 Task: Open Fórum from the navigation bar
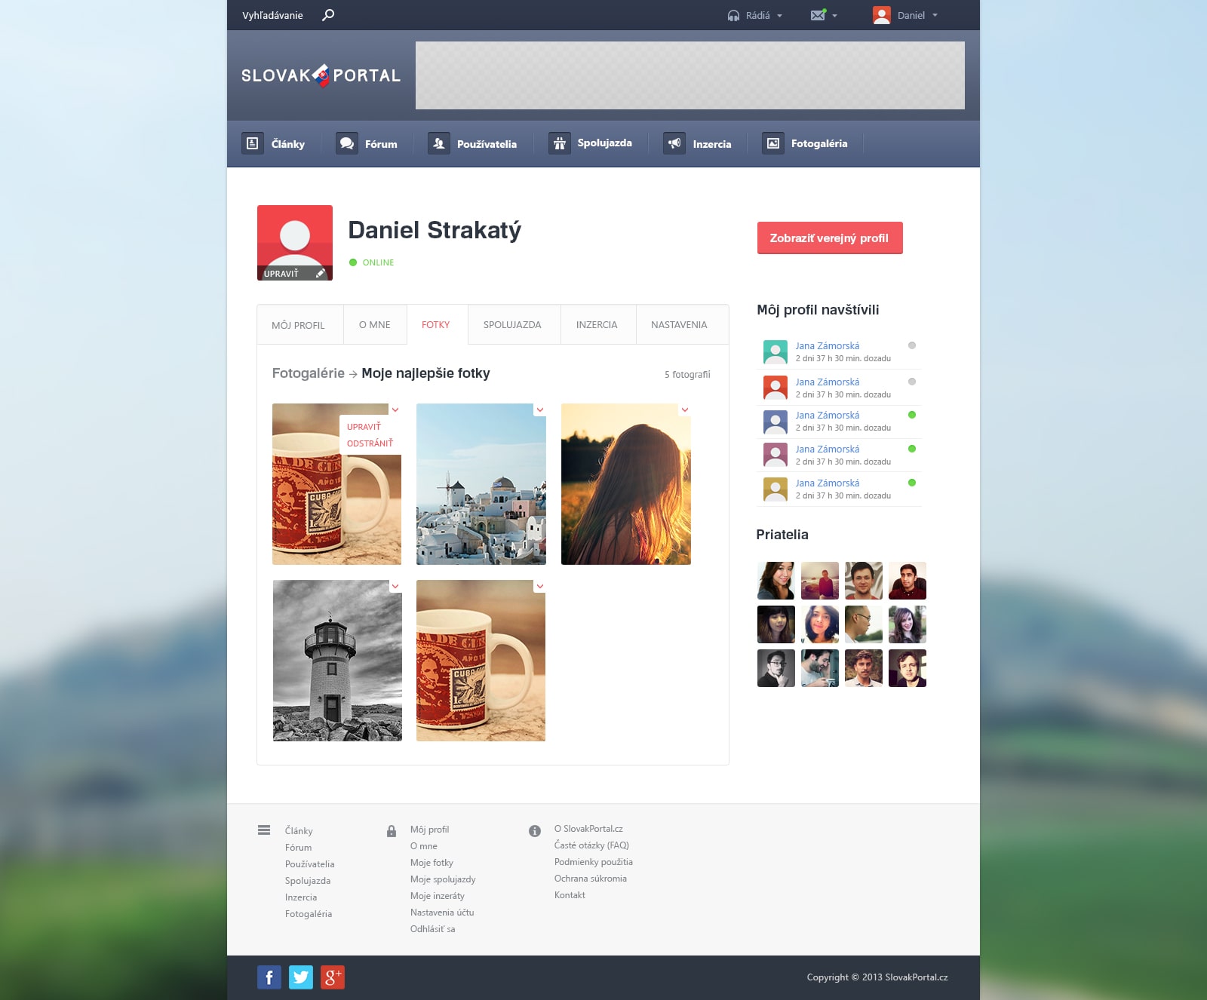coord(367,143)
